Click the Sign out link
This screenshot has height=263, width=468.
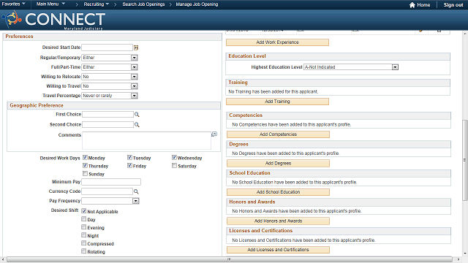(x=453, y=5)
